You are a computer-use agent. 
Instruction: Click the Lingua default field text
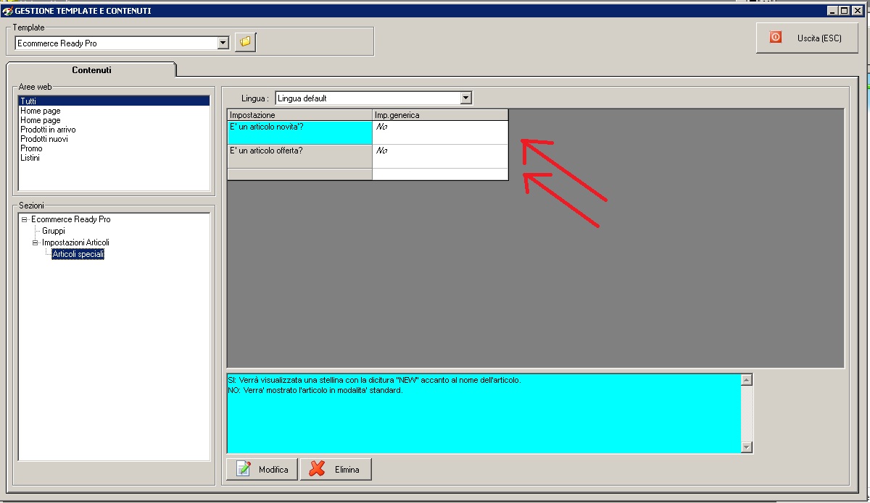click(x=368, y=98)
